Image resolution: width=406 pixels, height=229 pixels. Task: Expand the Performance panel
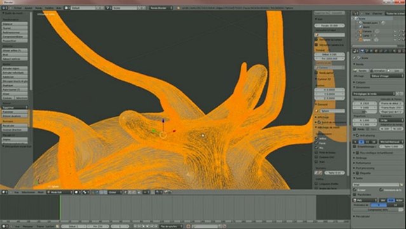point(363,163)
